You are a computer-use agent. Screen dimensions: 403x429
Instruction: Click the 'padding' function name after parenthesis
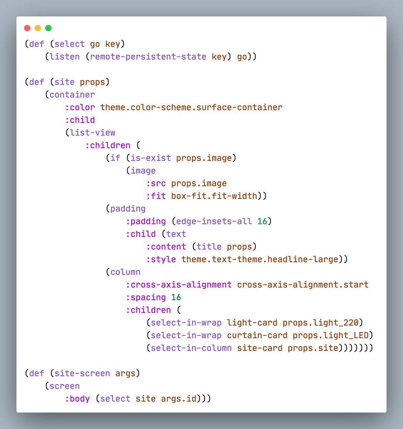pyautogui.click(x=128, y=209)
